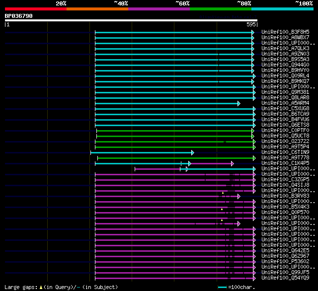Click the green ~80% identity legend segment
The height and width of the screenshot is (291, 318).
[221, 9]
